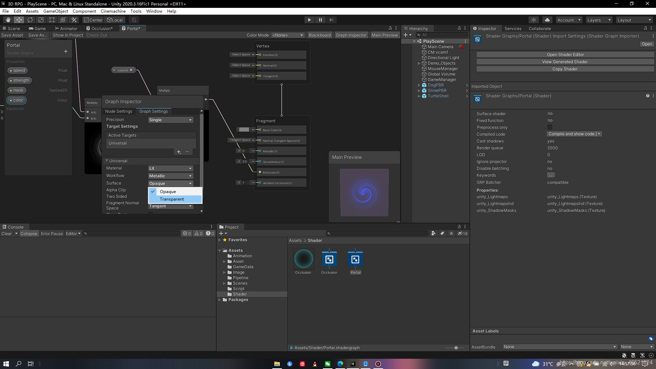This screenshot has height=369, width=656.
Task: Click the Pause playback button
Action: (x=320, y=20)
